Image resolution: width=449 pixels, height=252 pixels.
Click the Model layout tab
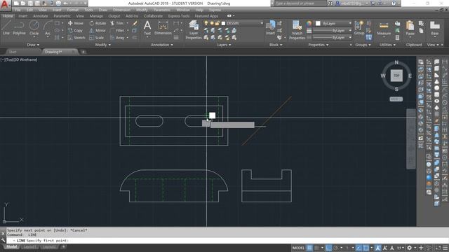tap(11, 247)
